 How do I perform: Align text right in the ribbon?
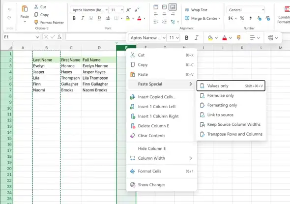point(173,14)
